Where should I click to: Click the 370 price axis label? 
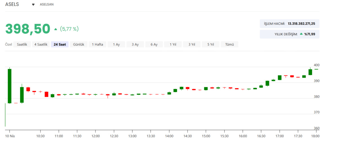click(x=317, y=112)
